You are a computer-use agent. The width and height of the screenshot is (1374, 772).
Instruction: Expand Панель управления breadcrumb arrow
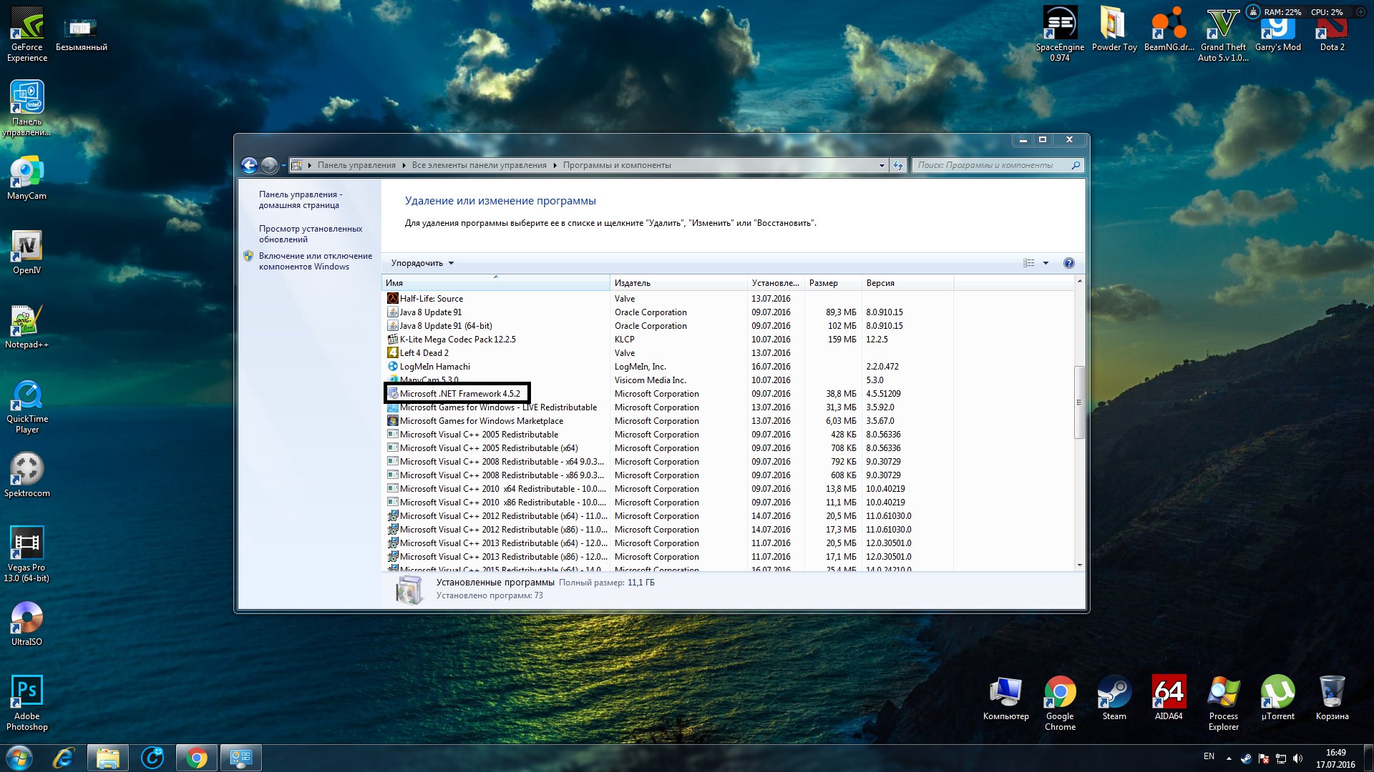click(x=404, y=165)
